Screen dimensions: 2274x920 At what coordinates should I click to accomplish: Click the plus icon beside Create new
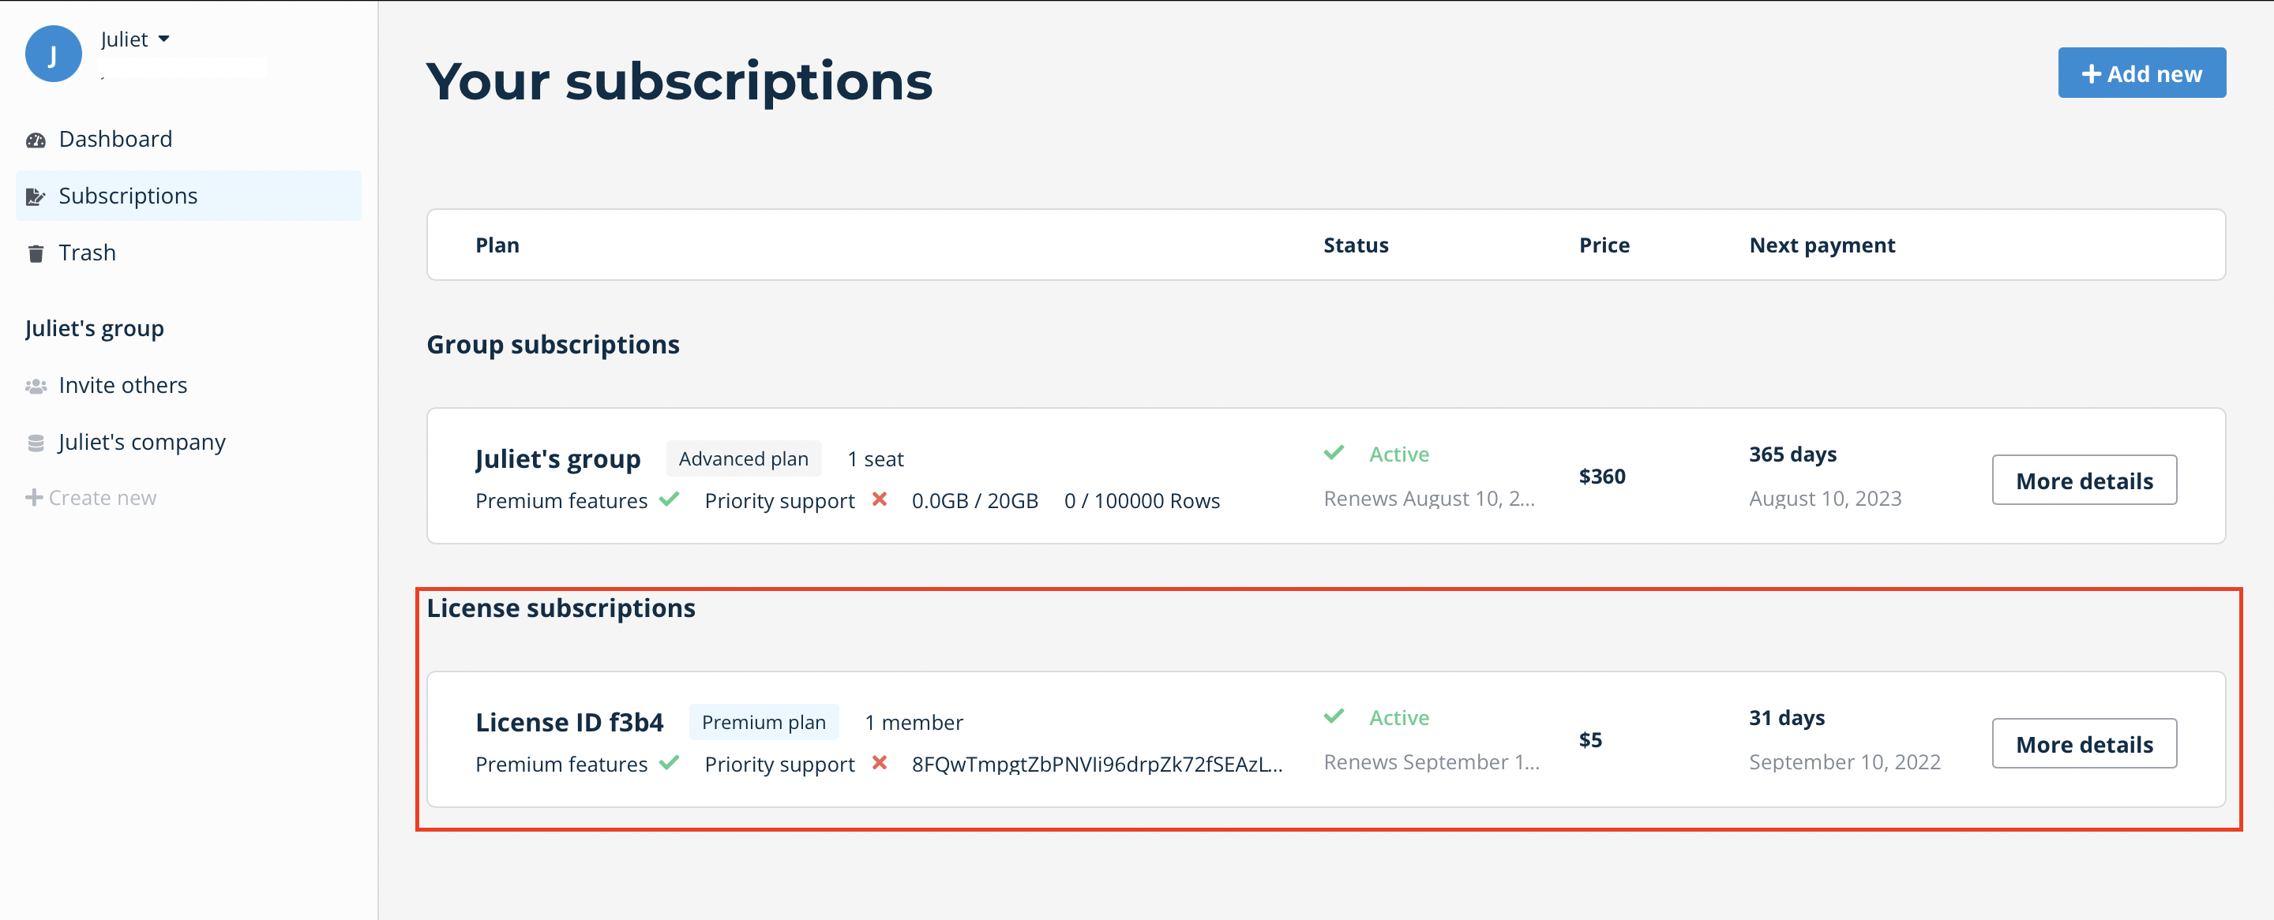click(x=33, y=499)
